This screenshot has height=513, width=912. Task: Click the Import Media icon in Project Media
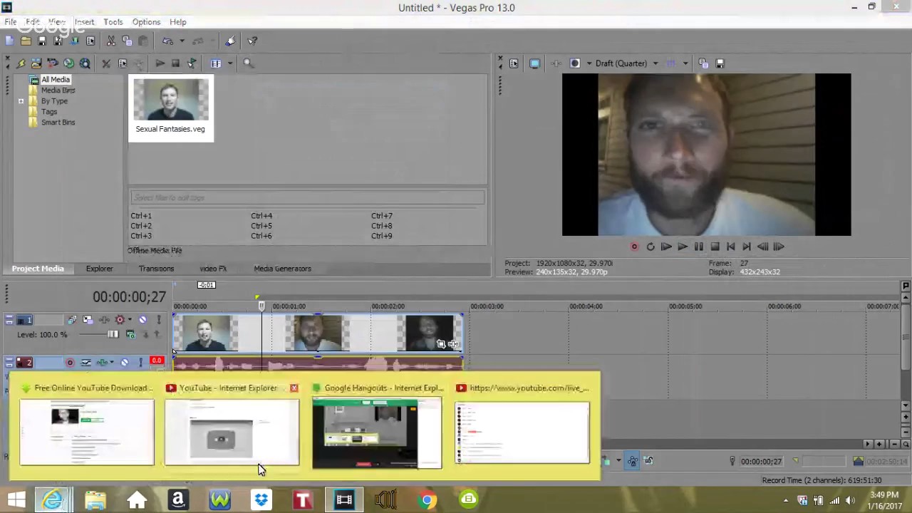coord(36,63)
